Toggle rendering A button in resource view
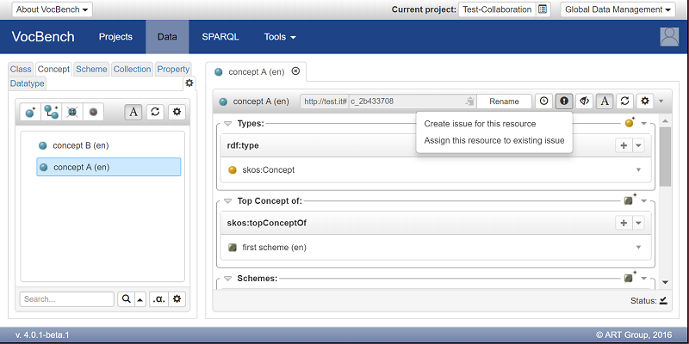The height and width of the screenshot is (344, 689). (x=605, y=101)
